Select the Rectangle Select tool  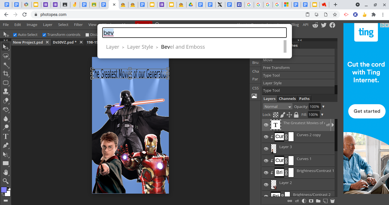click(x=6, y=83)
